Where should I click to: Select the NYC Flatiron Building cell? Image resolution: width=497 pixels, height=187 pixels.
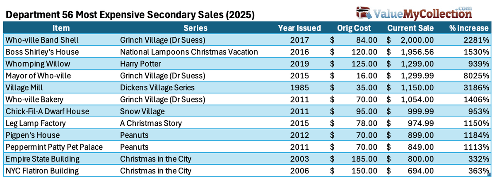(42, 171)
